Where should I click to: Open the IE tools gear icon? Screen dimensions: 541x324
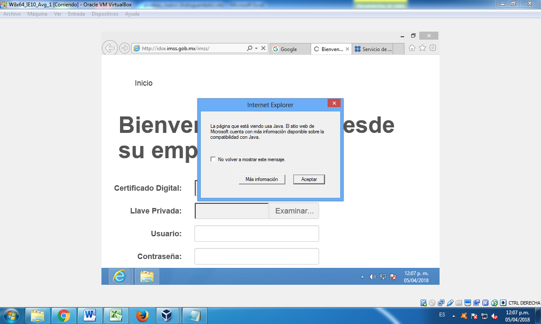point(433,48)
